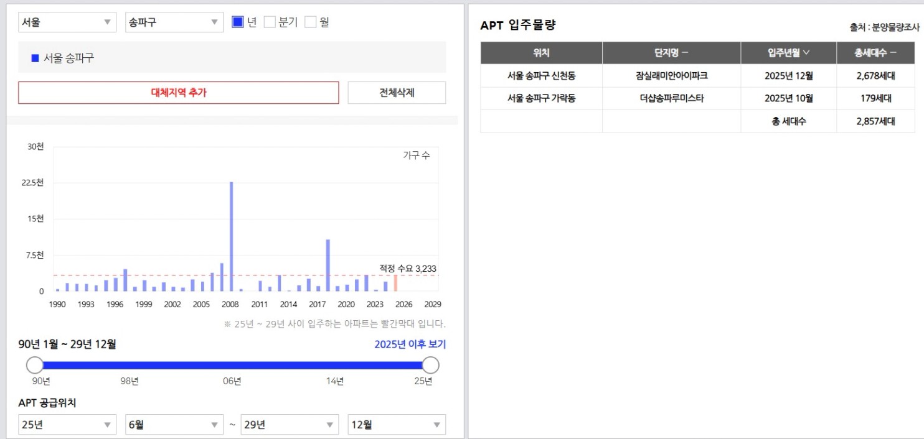Viewport: 924px width, 439px height.
Task: Click the tall 2008 chart bar
Action: point(232,236)
